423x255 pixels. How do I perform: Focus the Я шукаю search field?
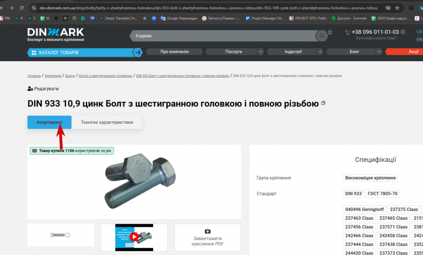[x=224, y=36]
